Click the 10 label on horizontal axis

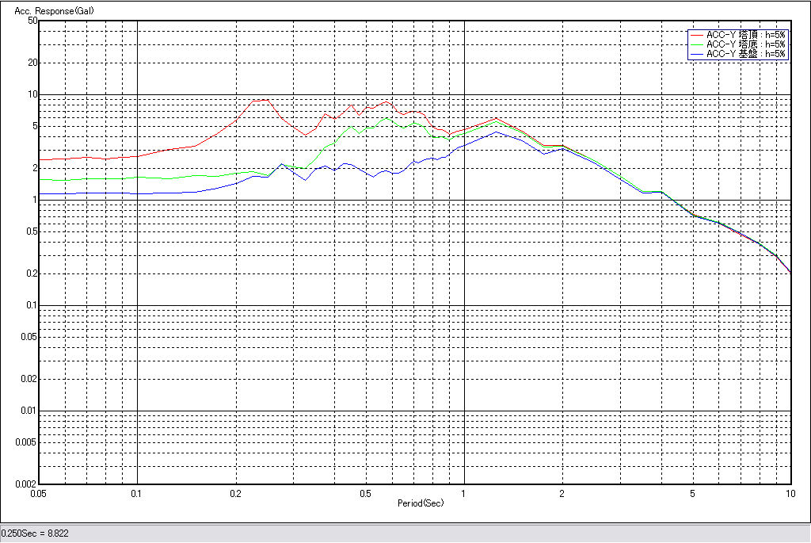(790, 494)
